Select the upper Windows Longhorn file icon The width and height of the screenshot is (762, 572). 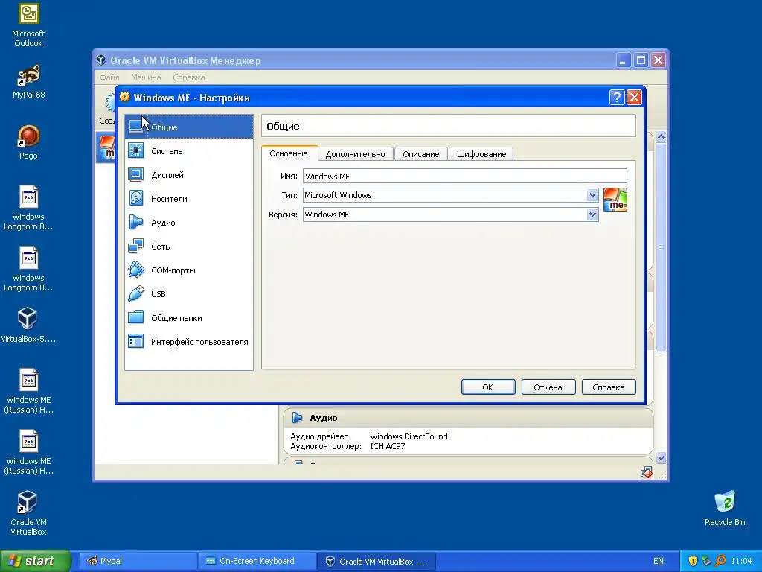(28, 209)
